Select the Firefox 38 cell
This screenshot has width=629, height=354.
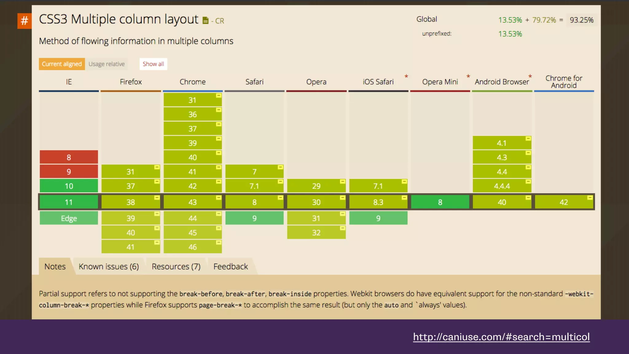pyautogui.click(x=131, y=202)
